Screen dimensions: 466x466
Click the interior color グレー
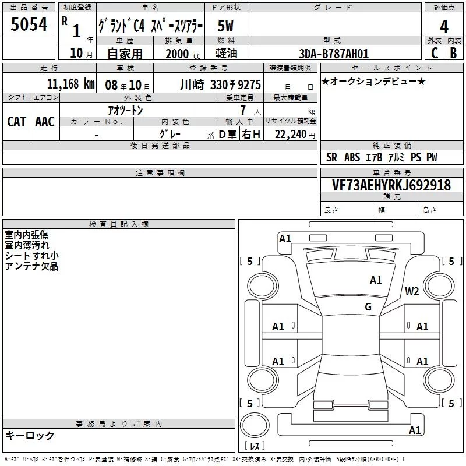point(170,134)
